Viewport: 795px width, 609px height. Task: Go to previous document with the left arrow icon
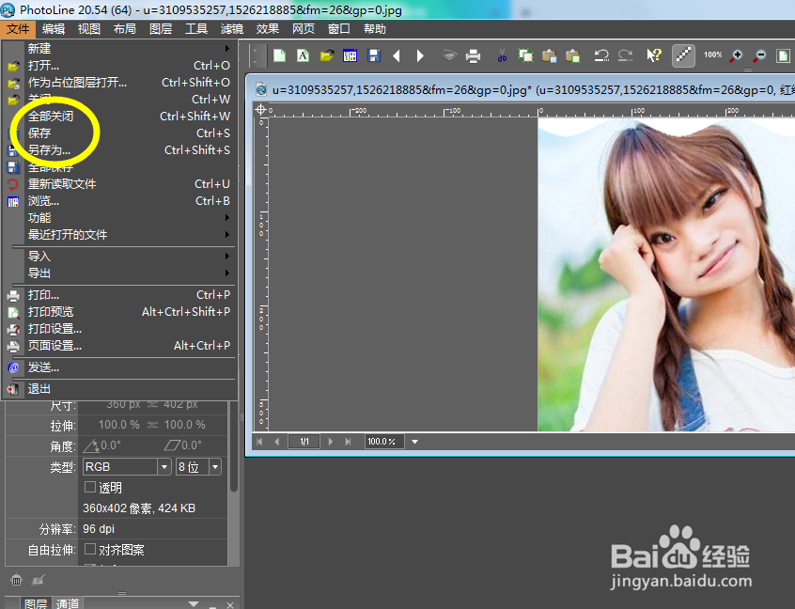coord(397,55)
